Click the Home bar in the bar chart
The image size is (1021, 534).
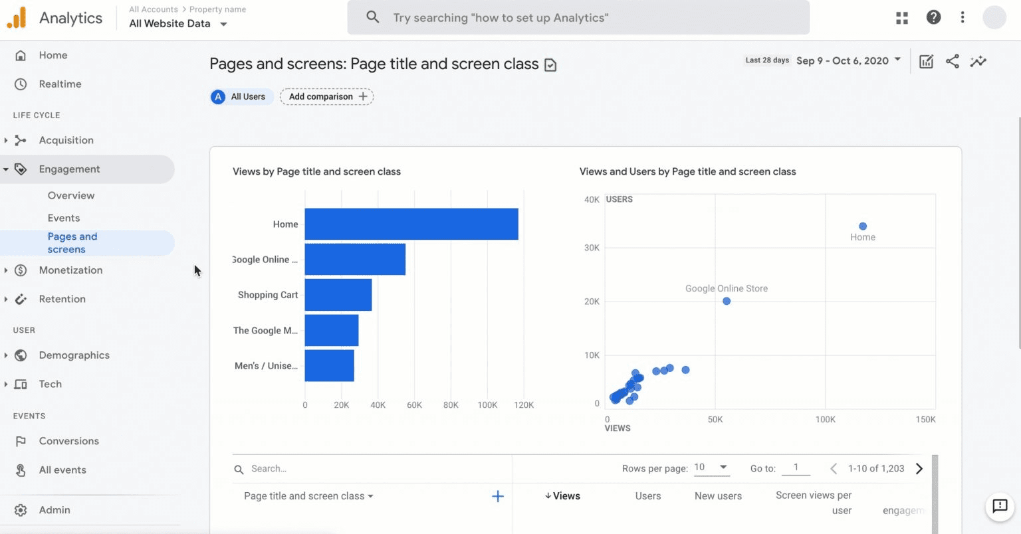[x=411, y=224]
